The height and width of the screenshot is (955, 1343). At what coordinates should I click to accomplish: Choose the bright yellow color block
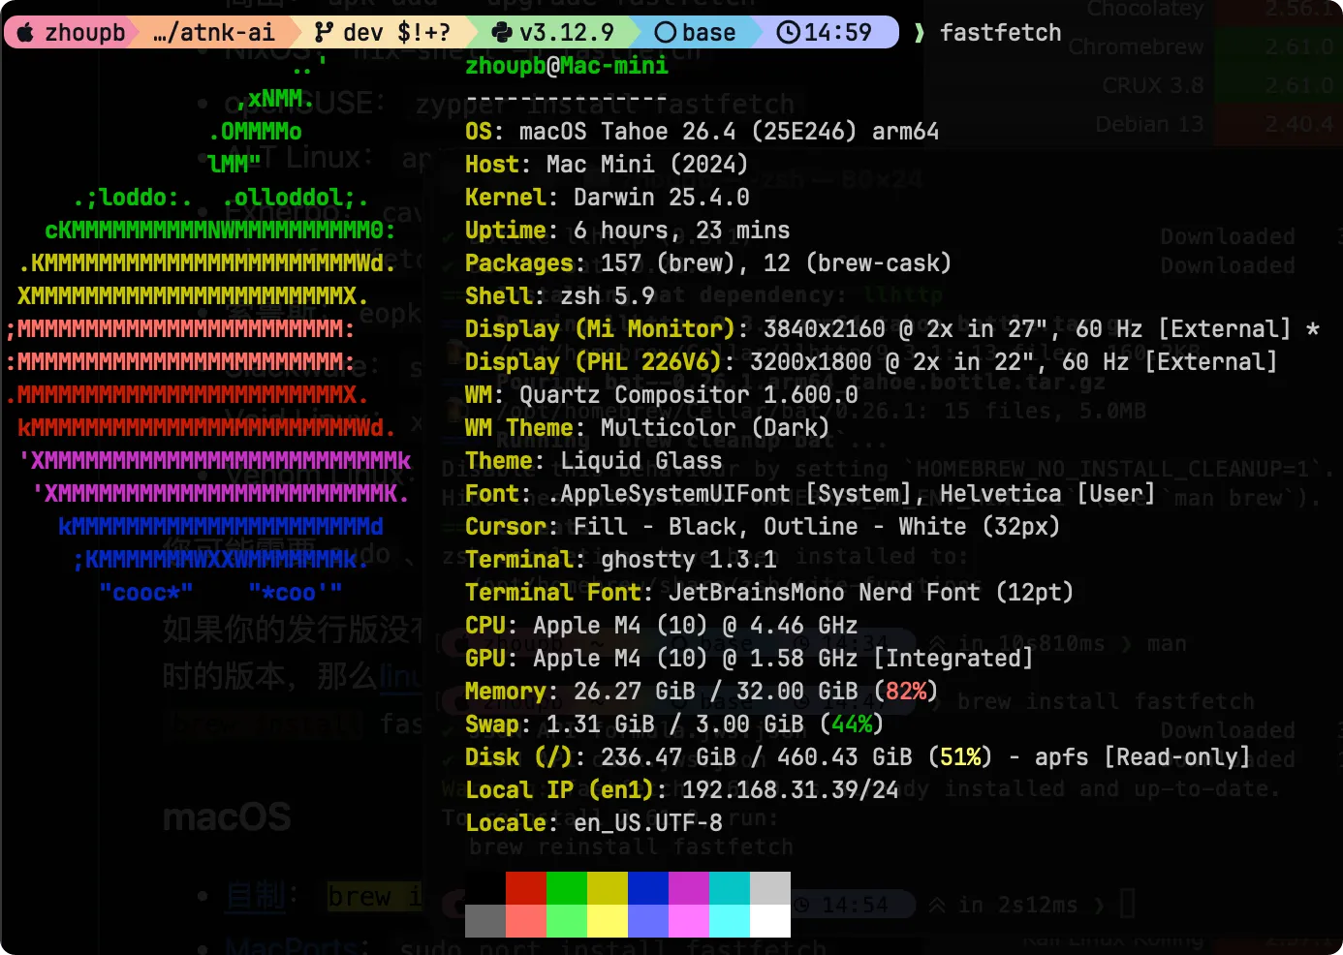point(608,921)
